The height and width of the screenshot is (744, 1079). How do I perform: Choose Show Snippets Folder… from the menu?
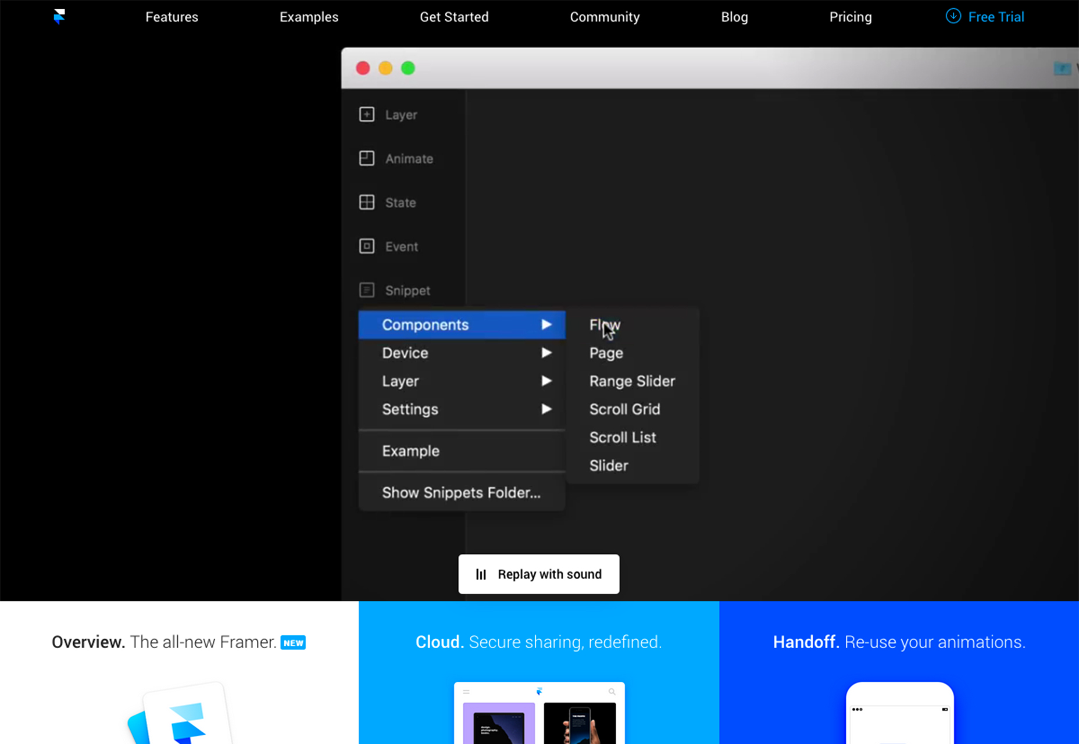[x=462, y=493]
